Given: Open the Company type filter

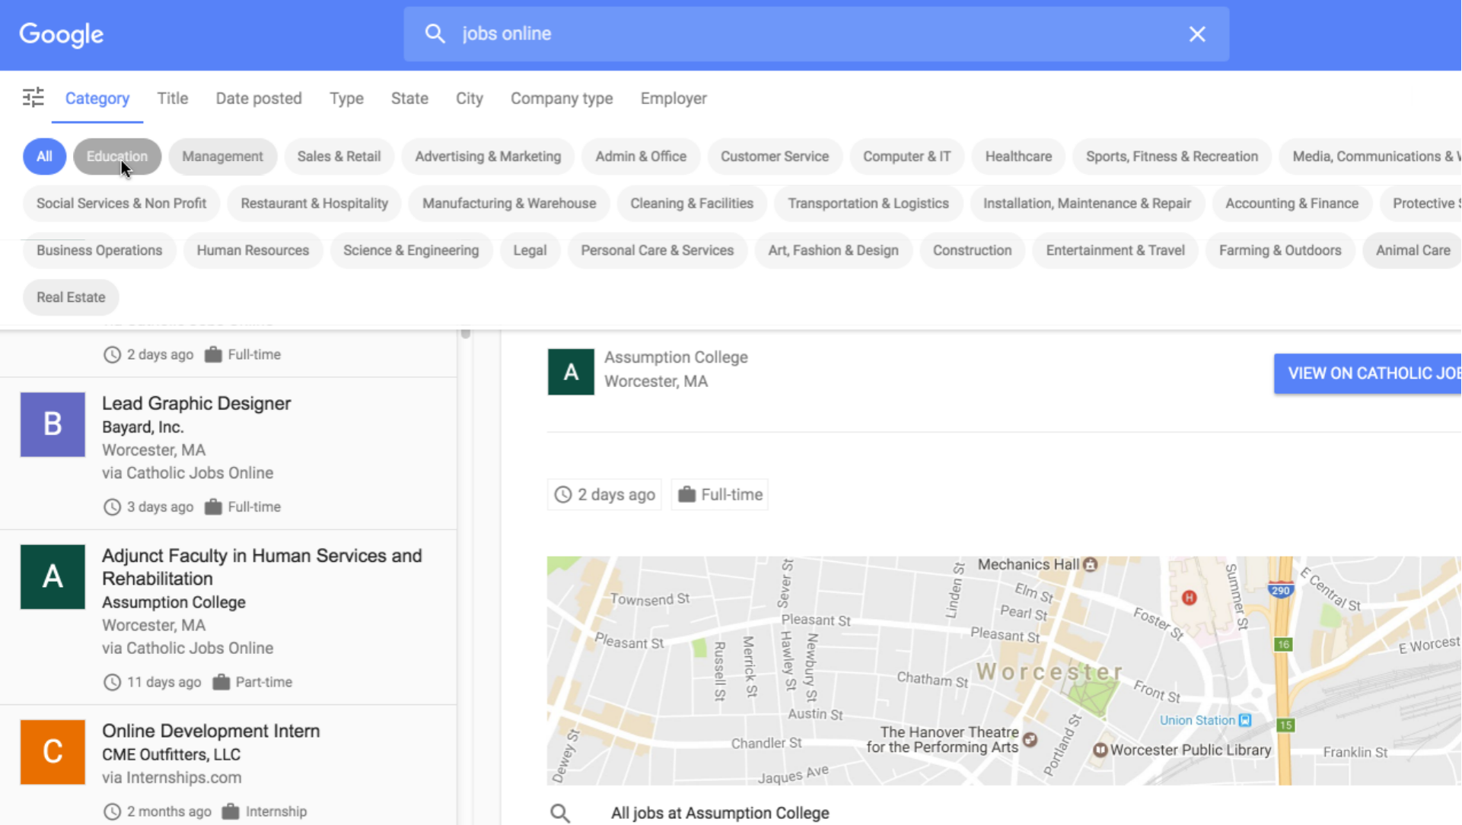Looking at the screenshot, I should click(562, 98).
